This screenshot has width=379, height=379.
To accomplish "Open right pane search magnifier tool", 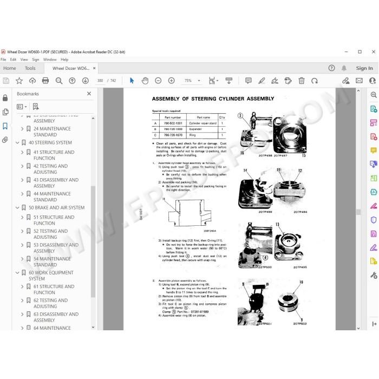I will pyautogui.click(x=374, y=95).
